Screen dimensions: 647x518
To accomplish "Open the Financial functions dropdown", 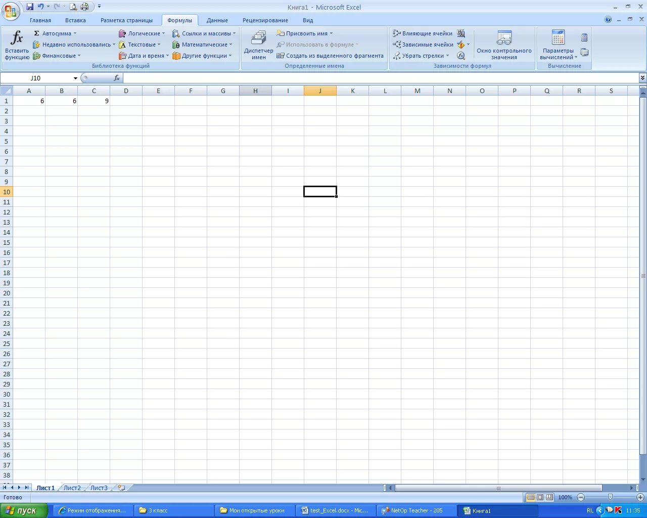I will pos(57,56).
